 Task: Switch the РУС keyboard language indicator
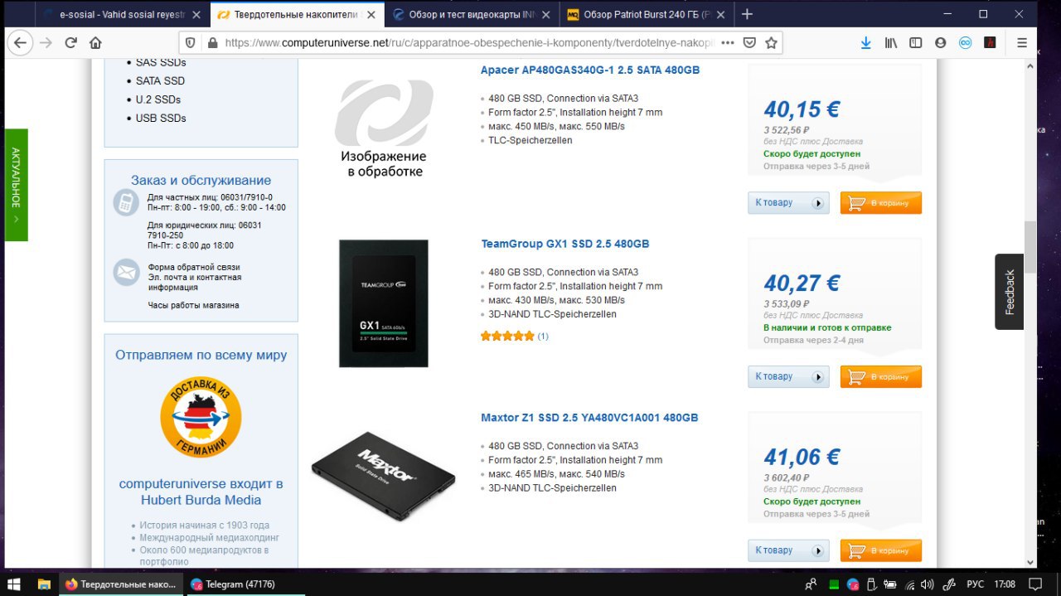[975, 584]
